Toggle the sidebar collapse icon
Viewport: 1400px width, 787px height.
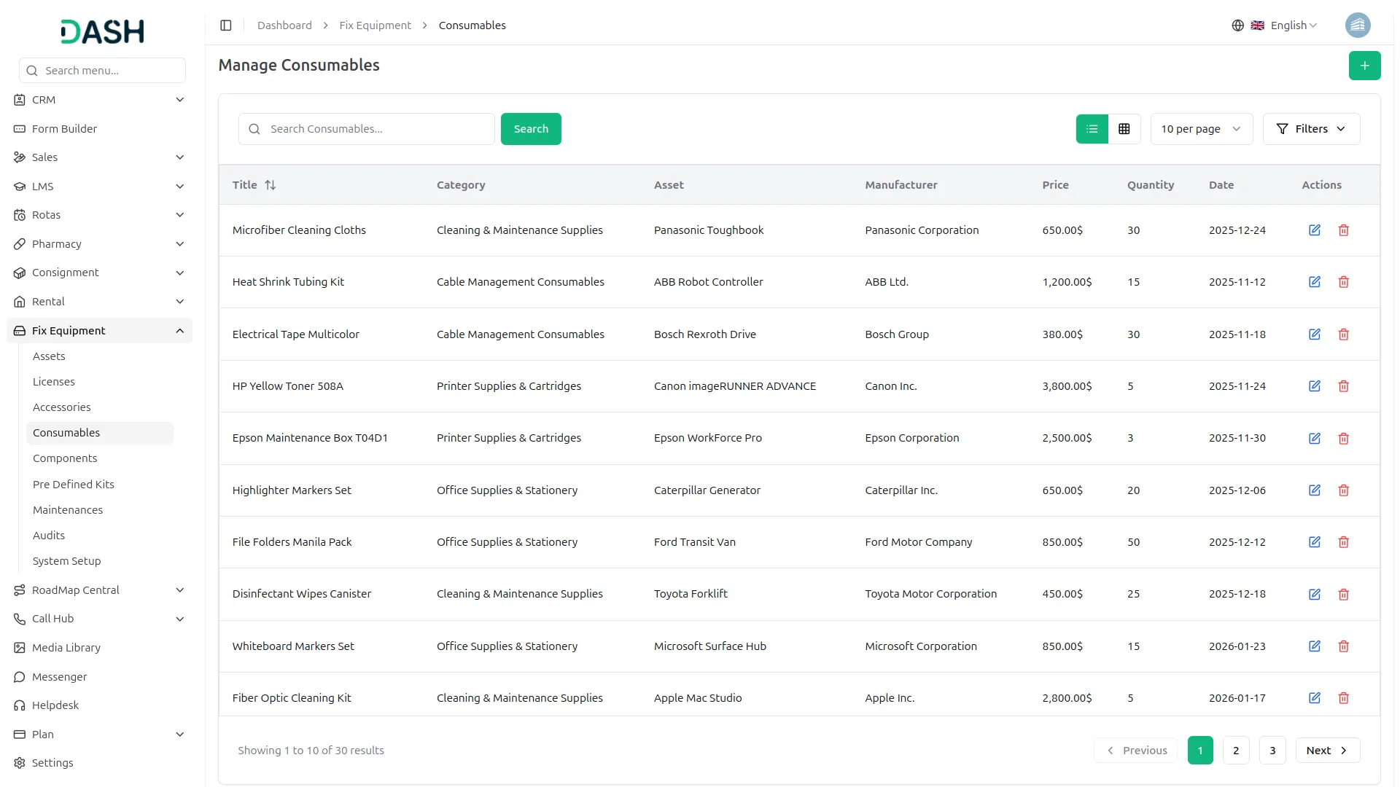pyautogui.click(x=226, y=26)
